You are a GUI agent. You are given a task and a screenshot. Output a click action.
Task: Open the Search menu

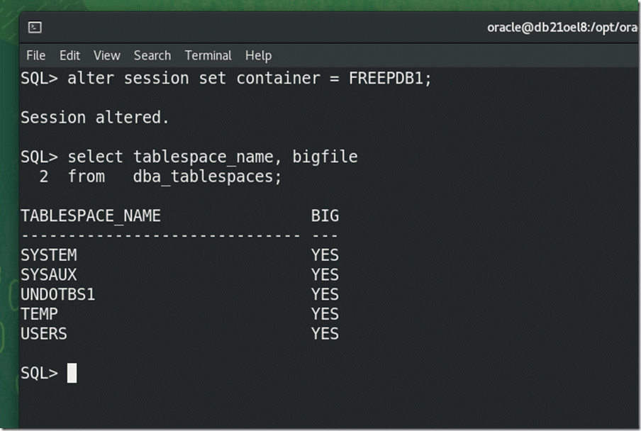tap(152, 55)
